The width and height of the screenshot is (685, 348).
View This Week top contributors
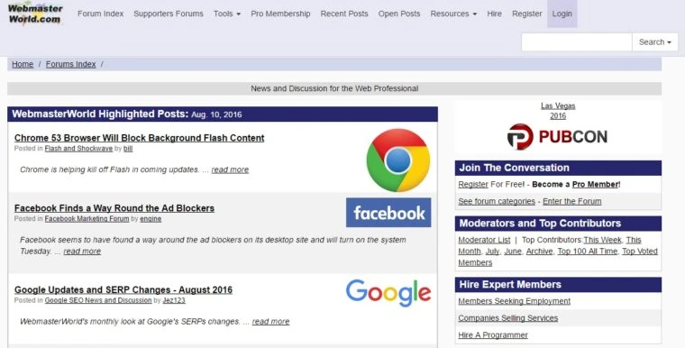point(602,240)
